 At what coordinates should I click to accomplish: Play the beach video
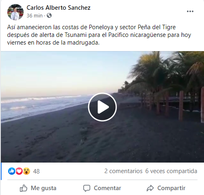[x=102, y=107]
